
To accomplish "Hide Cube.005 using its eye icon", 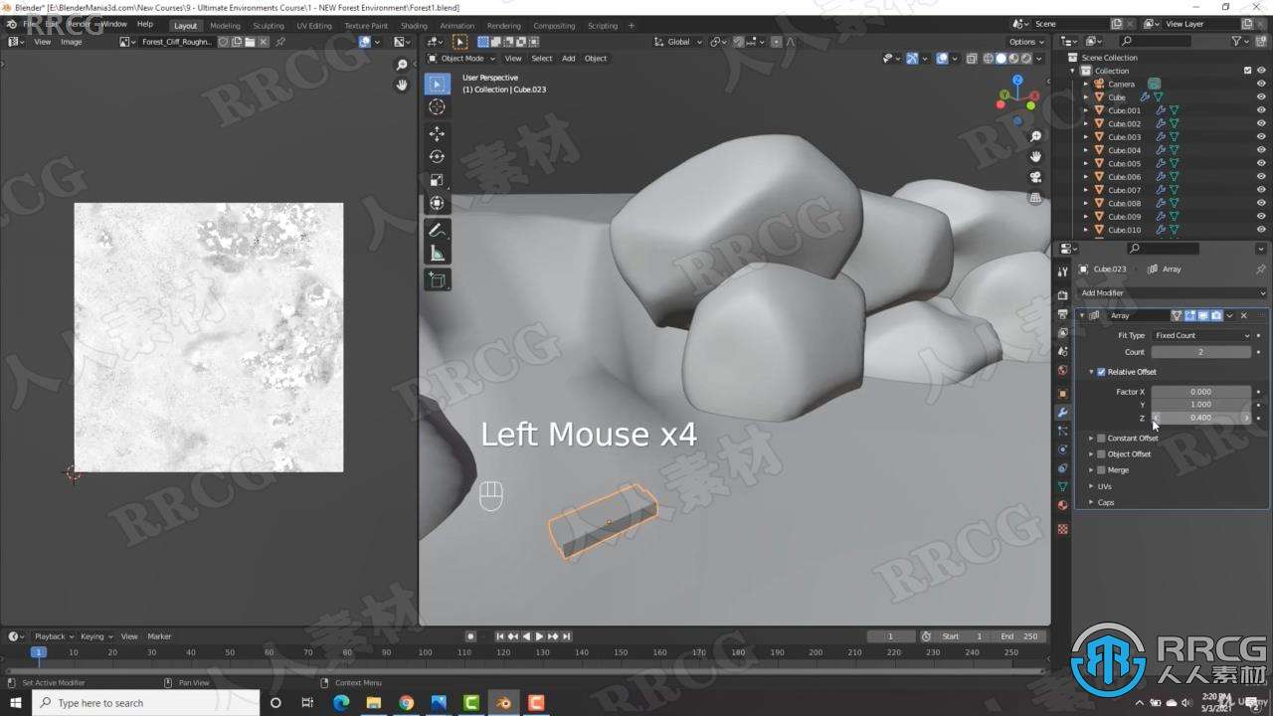I will 1261,163.
